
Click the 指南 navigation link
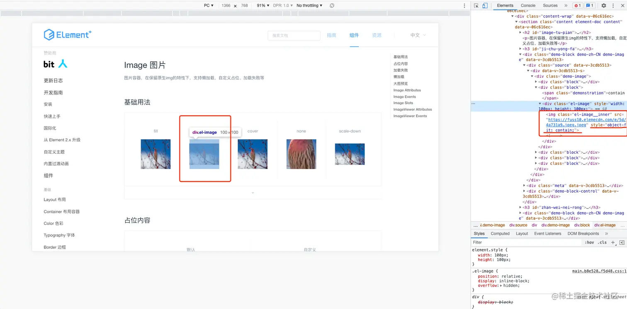[331, 35]
